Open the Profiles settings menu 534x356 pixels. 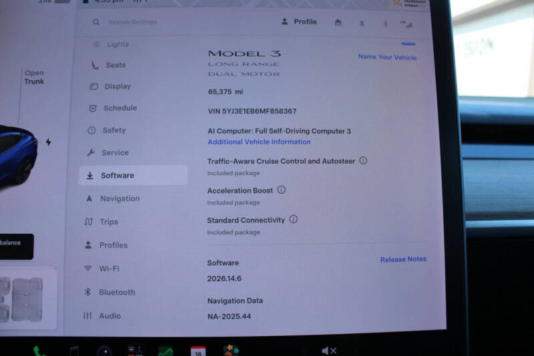[x=105, y=245]
